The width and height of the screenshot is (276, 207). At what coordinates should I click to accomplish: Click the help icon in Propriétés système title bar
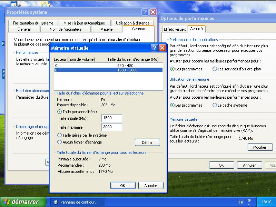(145, 12)
